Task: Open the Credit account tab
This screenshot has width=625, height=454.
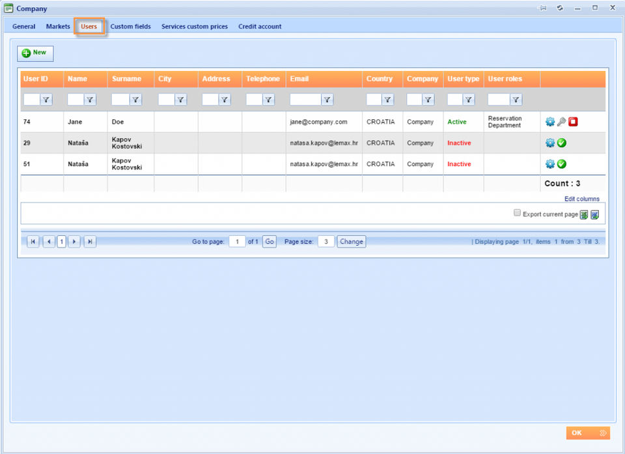Action: tap(260, 26)
